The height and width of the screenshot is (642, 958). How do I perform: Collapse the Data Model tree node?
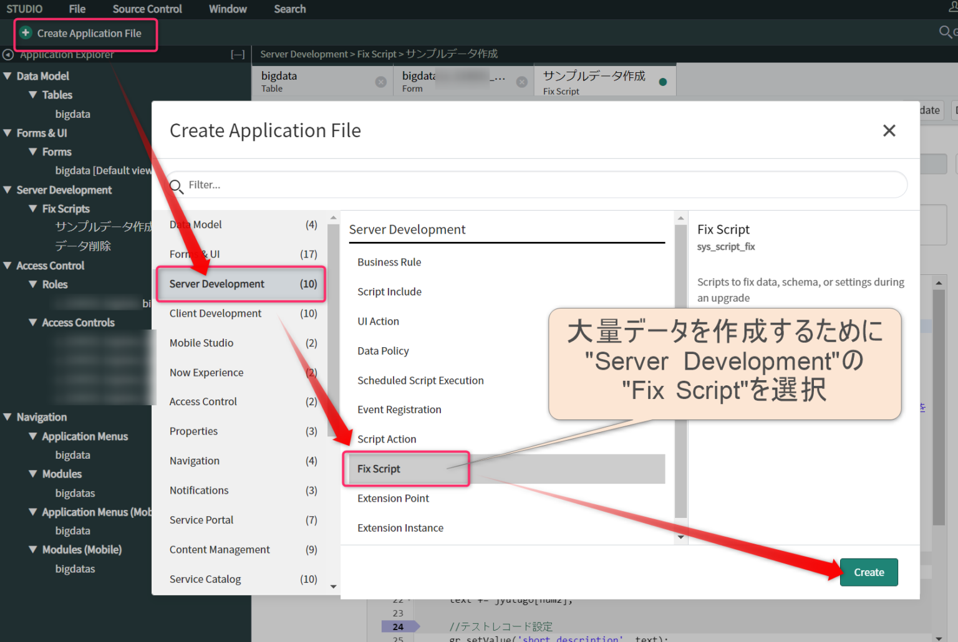click(x=7, y=75)
